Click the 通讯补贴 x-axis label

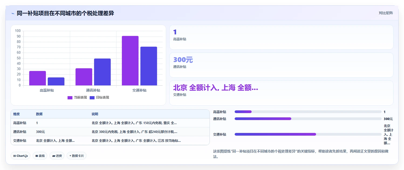(x=93, y=91)
